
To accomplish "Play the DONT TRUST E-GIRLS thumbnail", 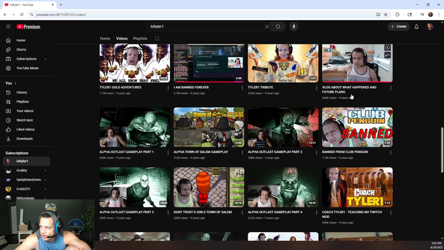I will (209, 187).
